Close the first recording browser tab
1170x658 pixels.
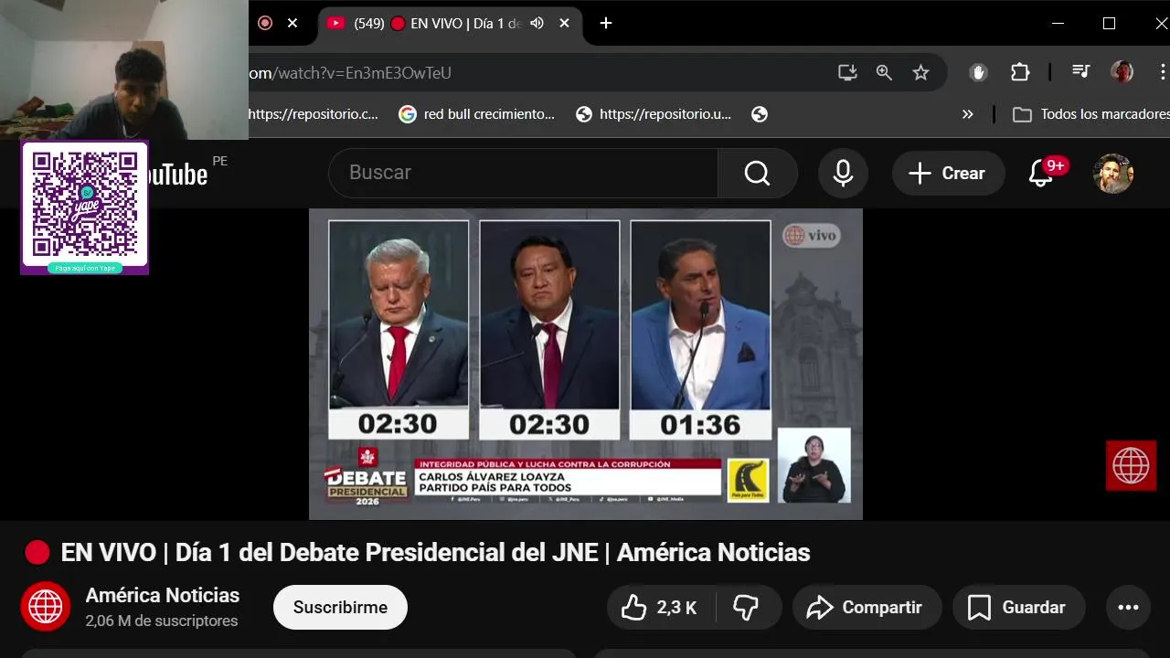click(x=292, y=24)
